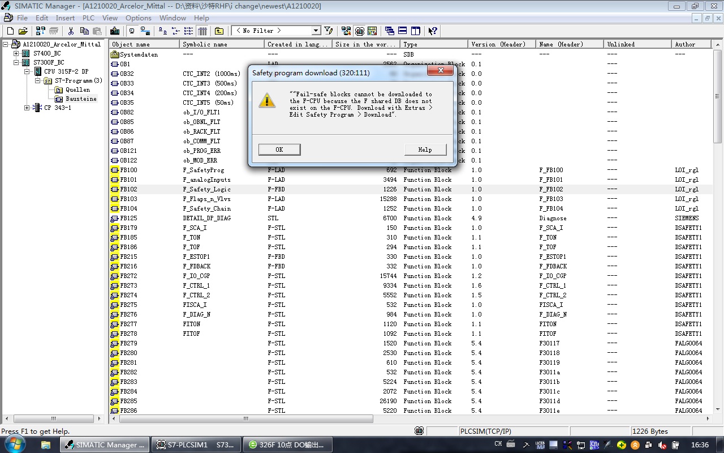Click the Windows Start button
Viewport: 724px width, 453px height.
coord(16,445)
